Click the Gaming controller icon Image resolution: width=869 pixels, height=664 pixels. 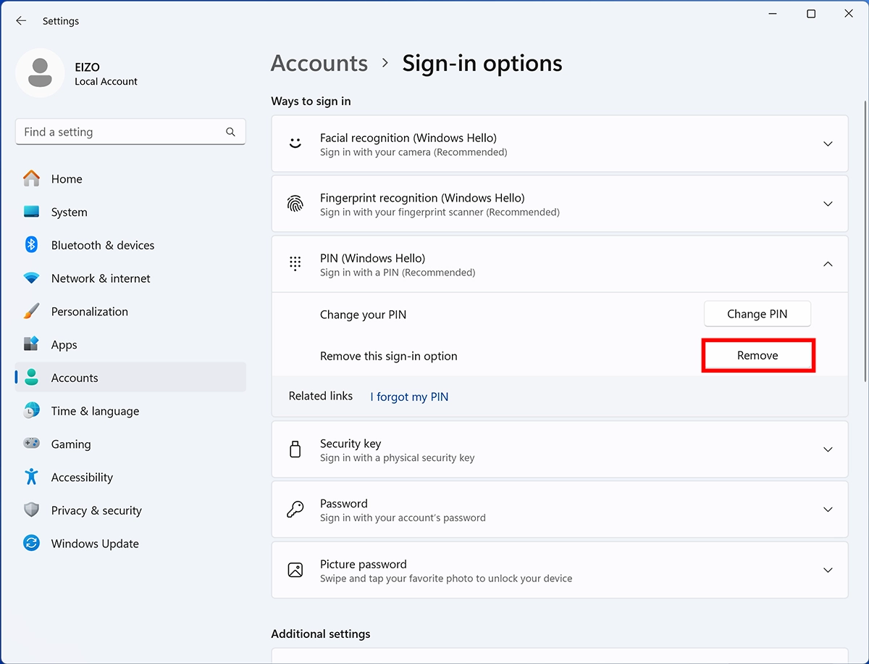(31, 444)
